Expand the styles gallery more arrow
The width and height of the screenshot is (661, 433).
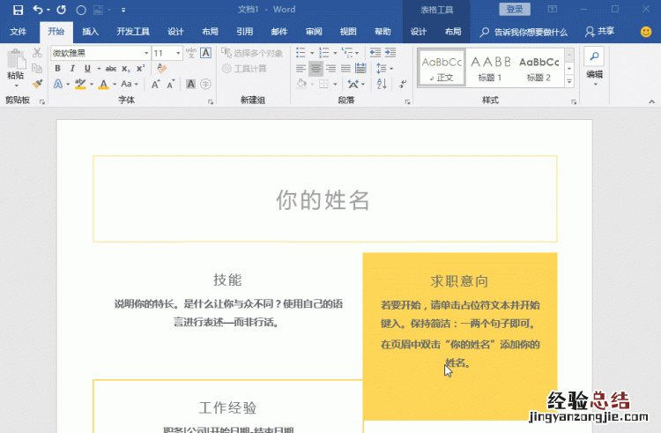point(569,82)
